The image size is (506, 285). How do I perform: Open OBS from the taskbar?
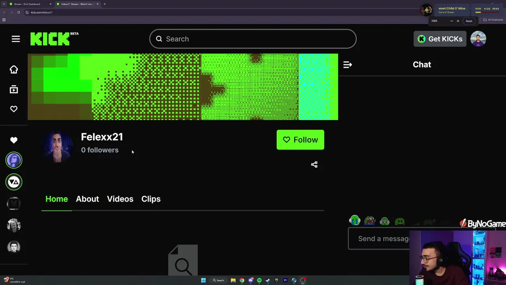click(x=303, y=280)
